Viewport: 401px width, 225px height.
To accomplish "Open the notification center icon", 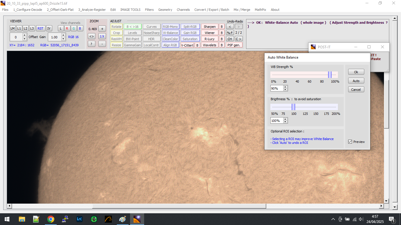I will (392, 219).
